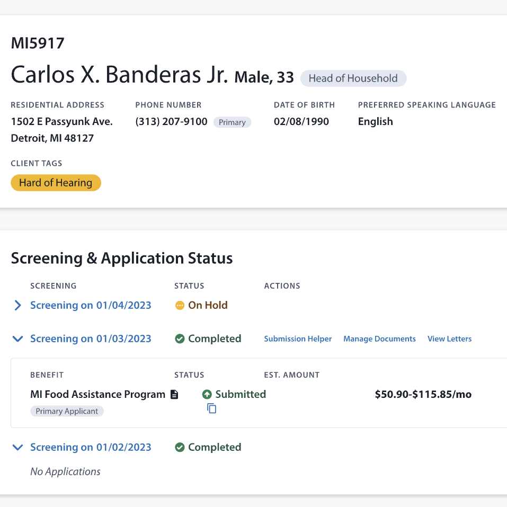Open Screening on 01/02/2023
The height and width of the screenshot is (507, 507).
[91, 448]
